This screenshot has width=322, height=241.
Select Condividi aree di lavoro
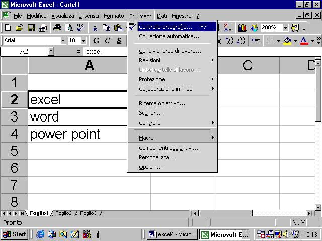pos(172,51)
